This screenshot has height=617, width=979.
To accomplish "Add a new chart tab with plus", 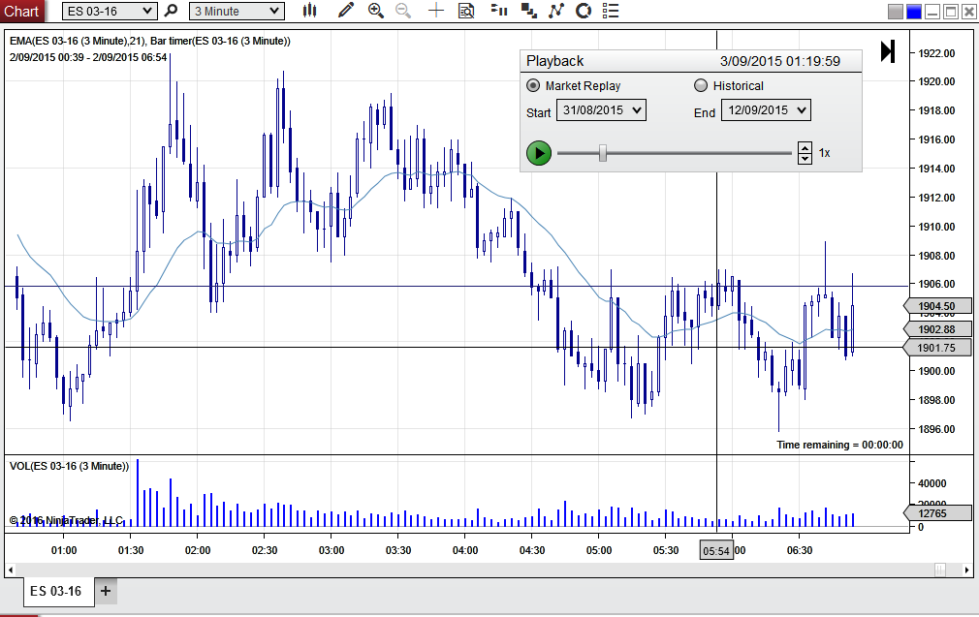I will 106,591.
